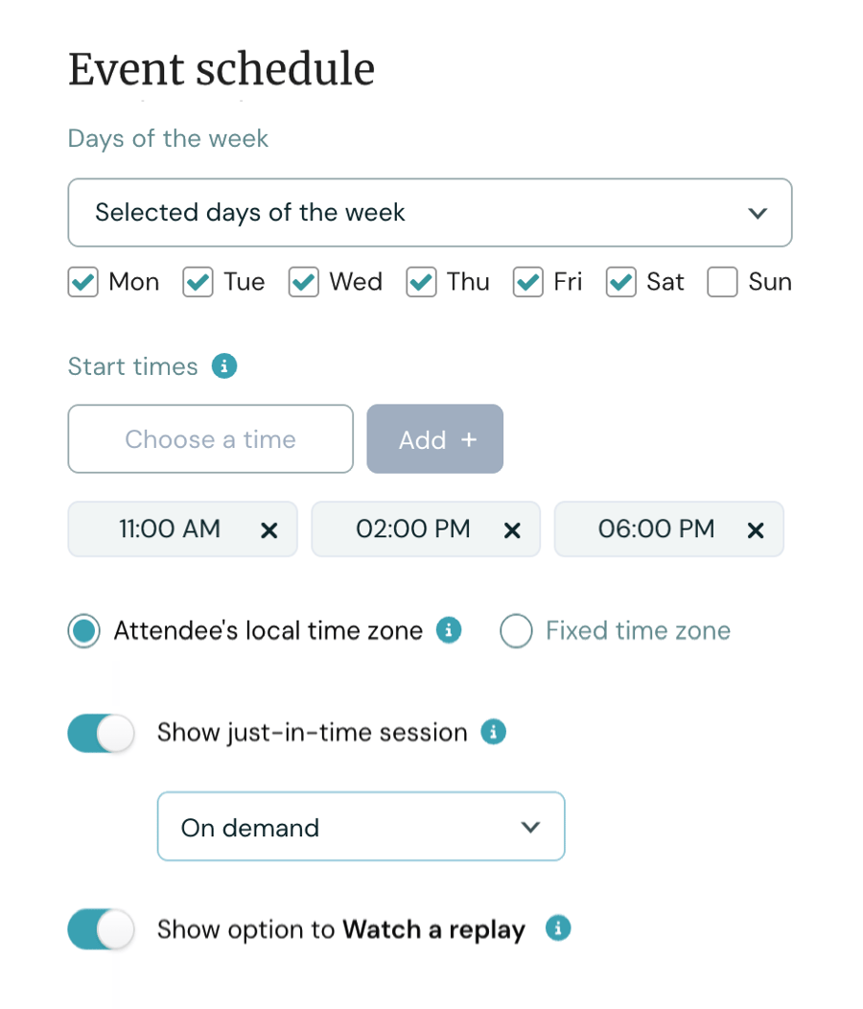Open the Selected days of the week dropdown
The height and width of the screenshot is (1009, 863).
(x=430, y=212)
